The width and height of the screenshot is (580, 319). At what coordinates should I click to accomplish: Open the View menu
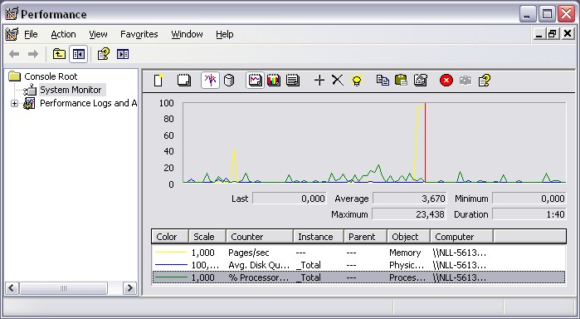pos(98,34)
